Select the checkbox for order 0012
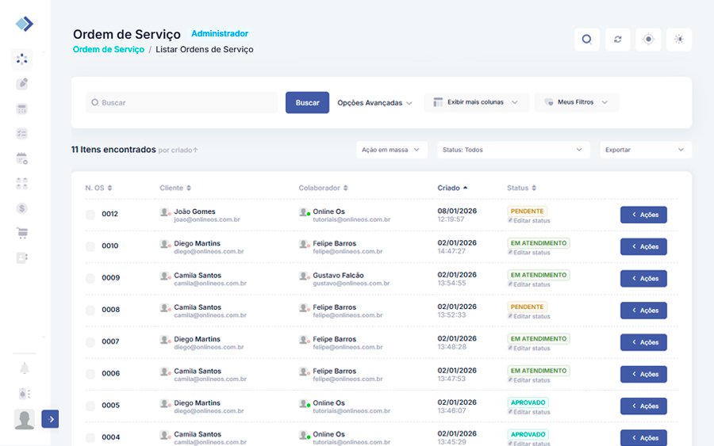The width and height of the screenshot is (714, 446). (x=90, y=215)
